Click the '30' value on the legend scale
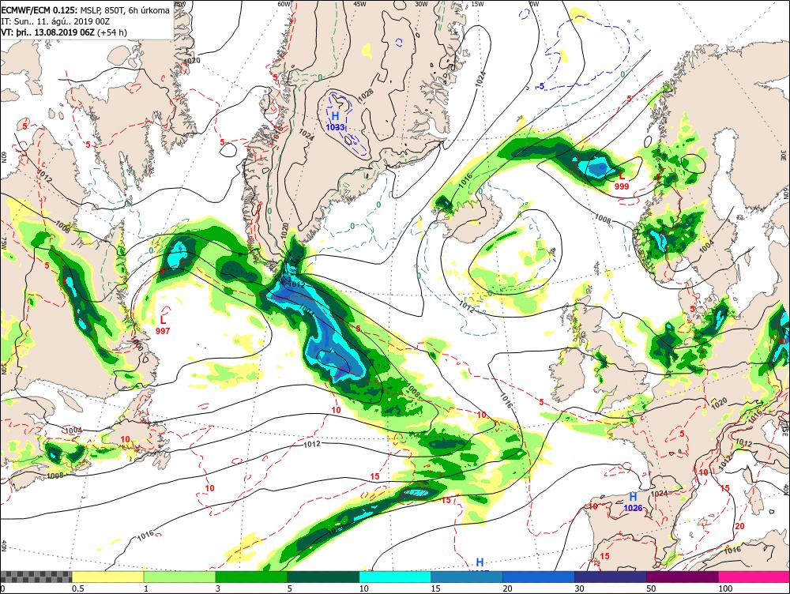The height and width of the screenshot is (594, 790). click(579, 588)
